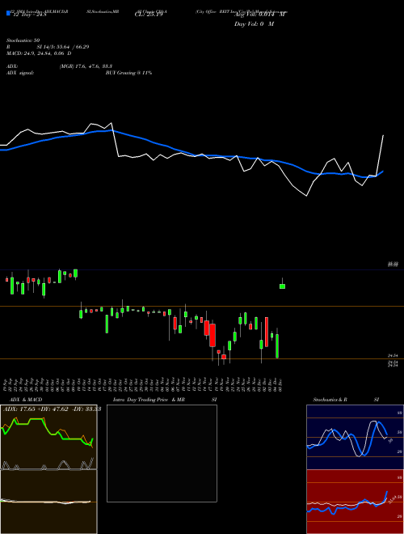
Task: Select the 'ADX: 17.65 +DY: 47.62 -DY: 33.33' readout
Action: (52, 409)
